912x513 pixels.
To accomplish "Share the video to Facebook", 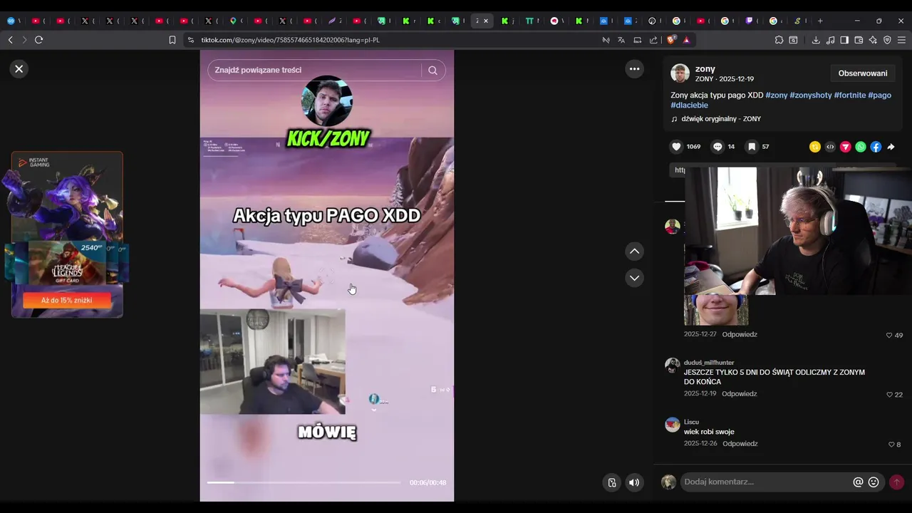I will click(876, 147).
